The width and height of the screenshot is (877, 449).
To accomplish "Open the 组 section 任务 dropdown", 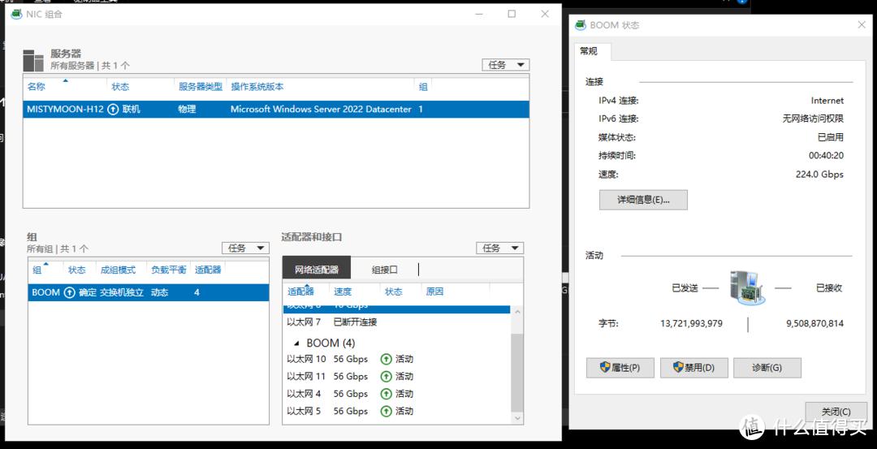I will 245,248.
